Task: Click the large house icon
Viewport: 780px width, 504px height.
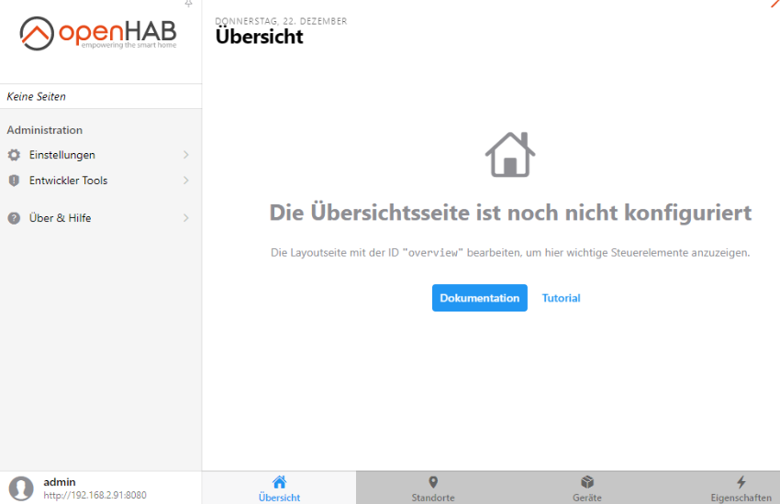Action: pos(510,155)
